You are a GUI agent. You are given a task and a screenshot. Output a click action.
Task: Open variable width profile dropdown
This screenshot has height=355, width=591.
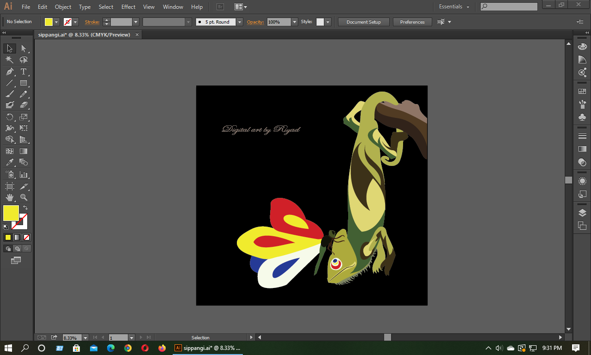click(188, 22)
